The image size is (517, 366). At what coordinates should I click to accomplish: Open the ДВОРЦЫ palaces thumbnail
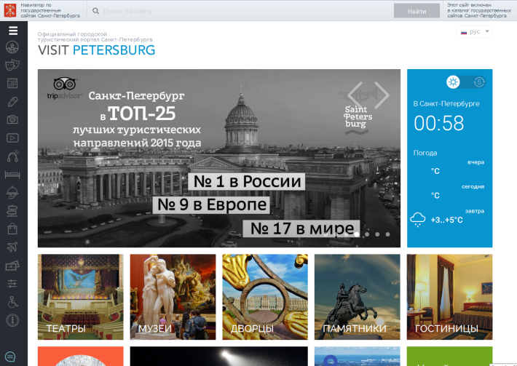click(265, 297)
